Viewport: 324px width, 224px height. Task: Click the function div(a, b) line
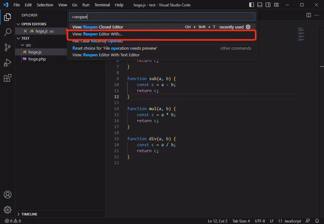click(152, 139)
